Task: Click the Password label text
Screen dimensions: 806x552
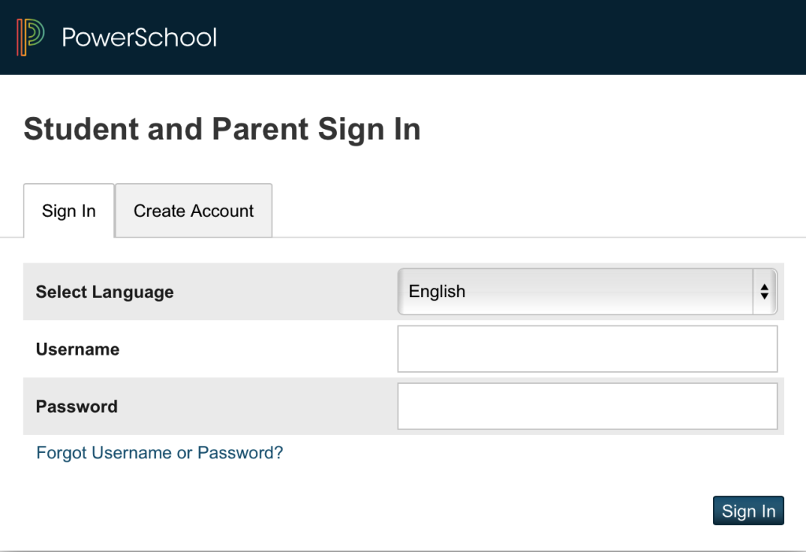Action: (x=76, y=407)
